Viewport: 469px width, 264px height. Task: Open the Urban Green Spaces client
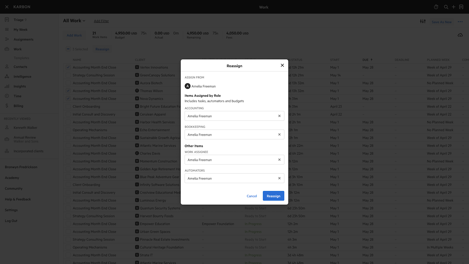click(155, 232)
